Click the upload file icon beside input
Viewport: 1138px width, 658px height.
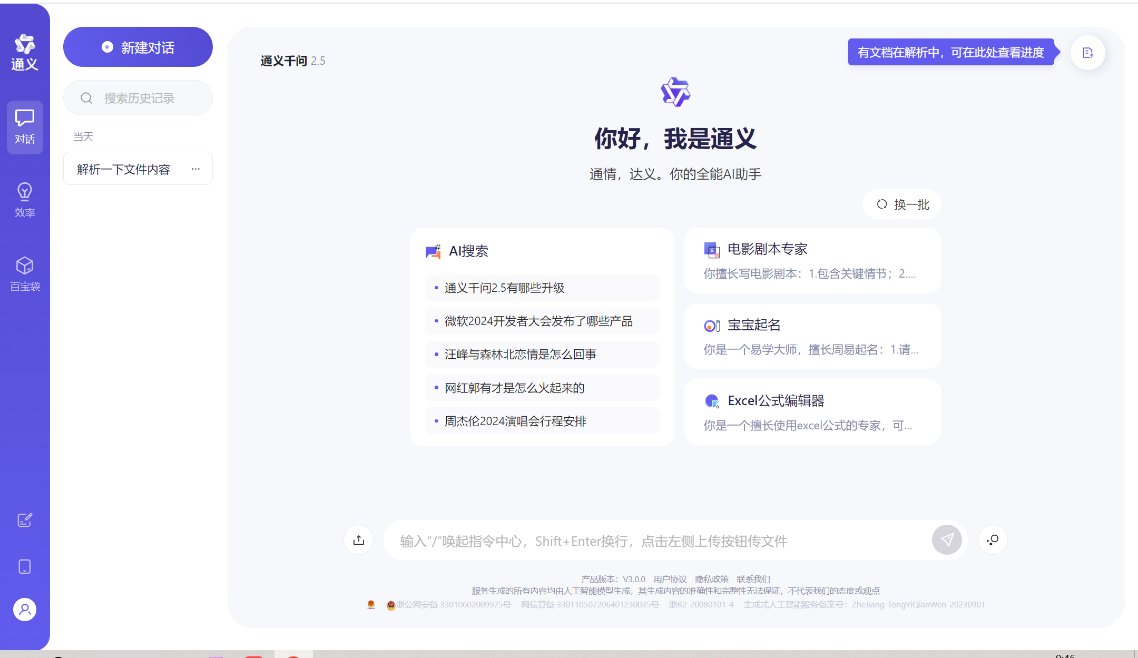[x=359, y=540]
